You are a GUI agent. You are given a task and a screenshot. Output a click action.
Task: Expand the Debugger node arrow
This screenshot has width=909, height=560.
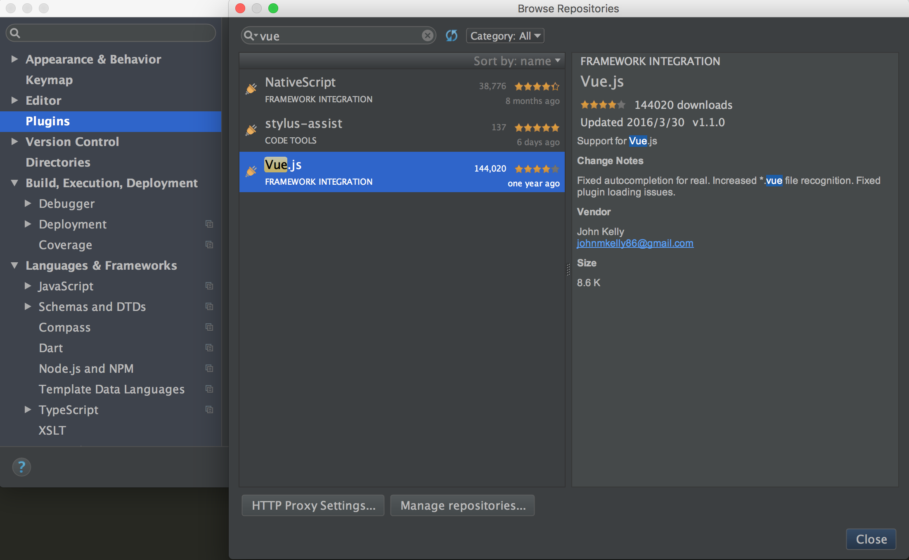pos(28,203)
